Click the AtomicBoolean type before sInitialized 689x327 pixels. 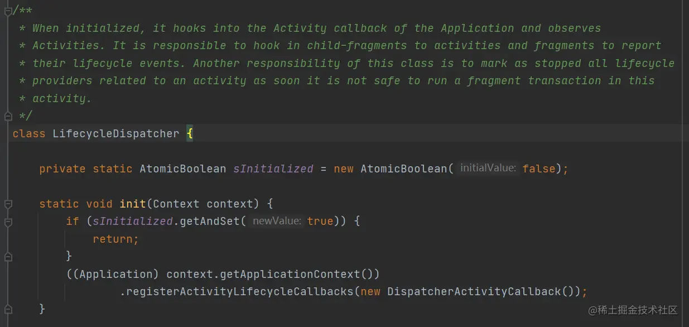click(183, 169)
